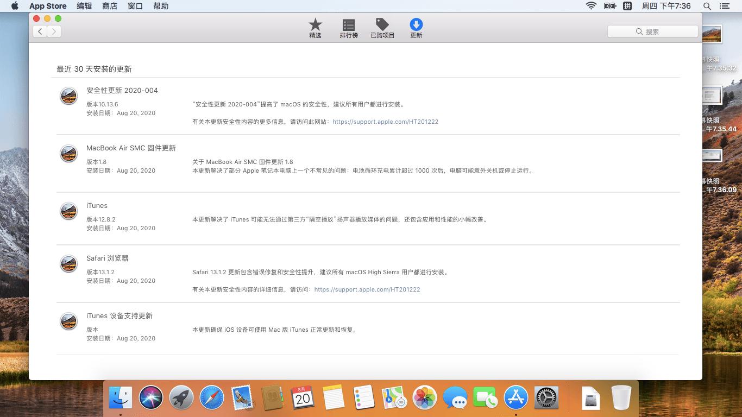This screenshot has width=742, height=417.
Task: Switch to the 排行榜 section
Action: coord(348,28)
